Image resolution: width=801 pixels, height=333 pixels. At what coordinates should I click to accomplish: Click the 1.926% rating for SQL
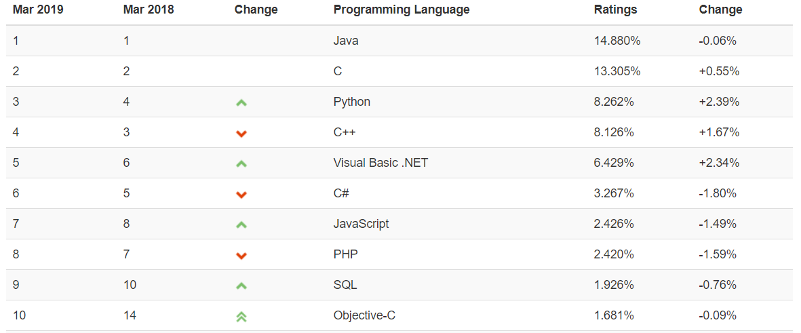click(x=614, y=285)
